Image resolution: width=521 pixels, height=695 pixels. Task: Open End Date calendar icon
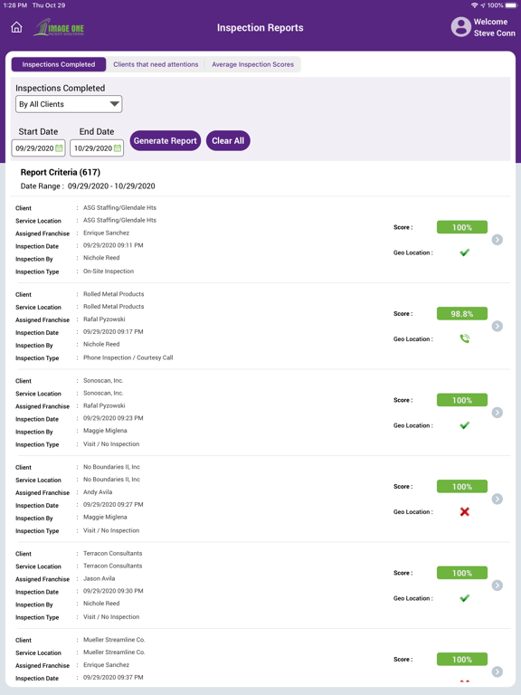[x=118, y=148]
